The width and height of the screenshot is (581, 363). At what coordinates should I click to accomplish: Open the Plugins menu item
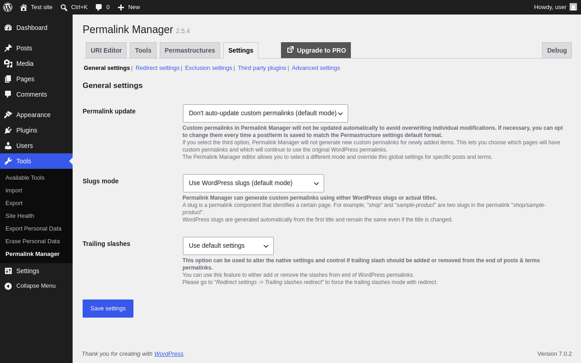pos(36,130)
